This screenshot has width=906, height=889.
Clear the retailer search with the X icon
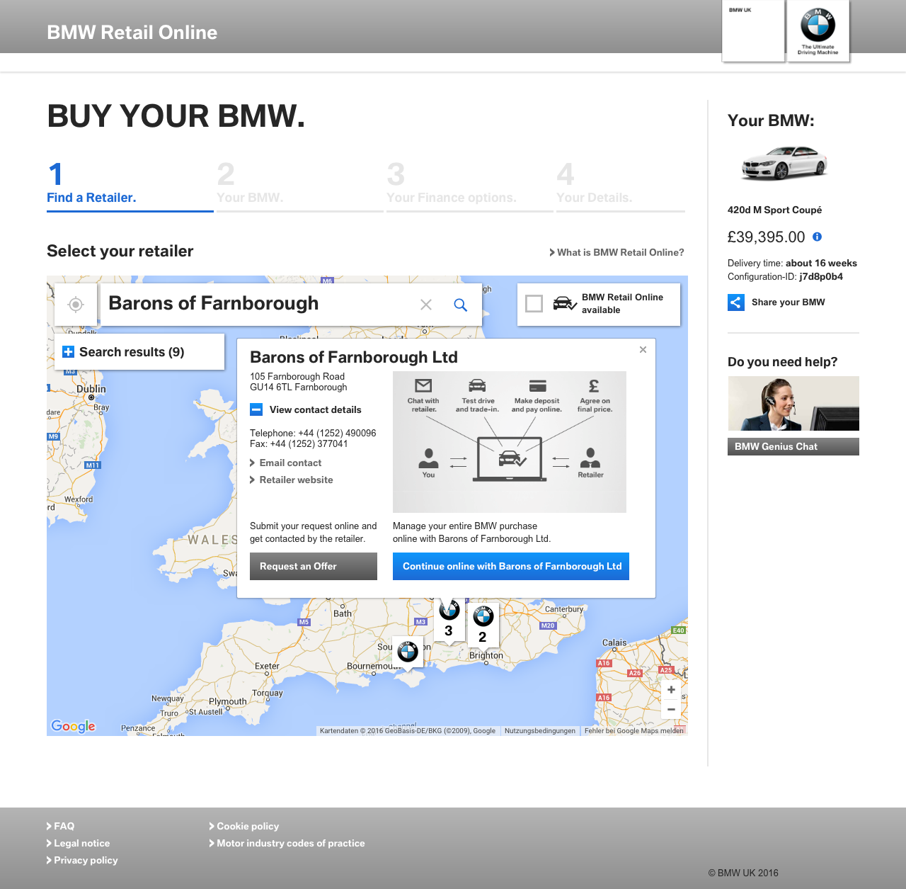point(426,305)
